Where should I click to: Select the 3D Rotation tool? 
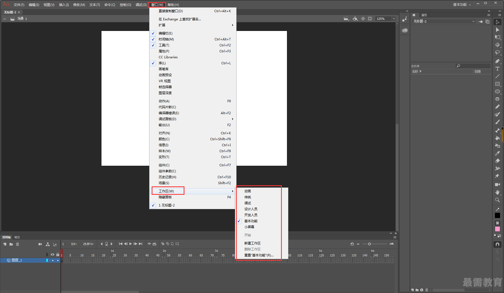tap(497, 45)
